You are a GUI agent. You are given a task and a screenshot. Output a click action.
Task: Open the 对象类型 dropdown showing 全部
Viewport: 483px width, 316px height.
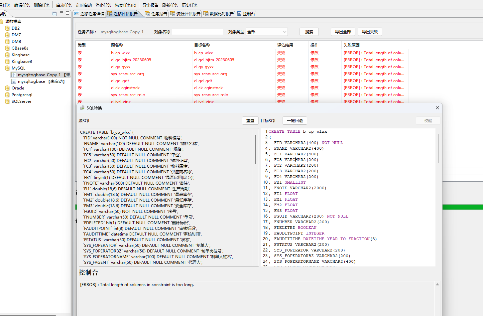pyautogui.click(x=267, y=32)
